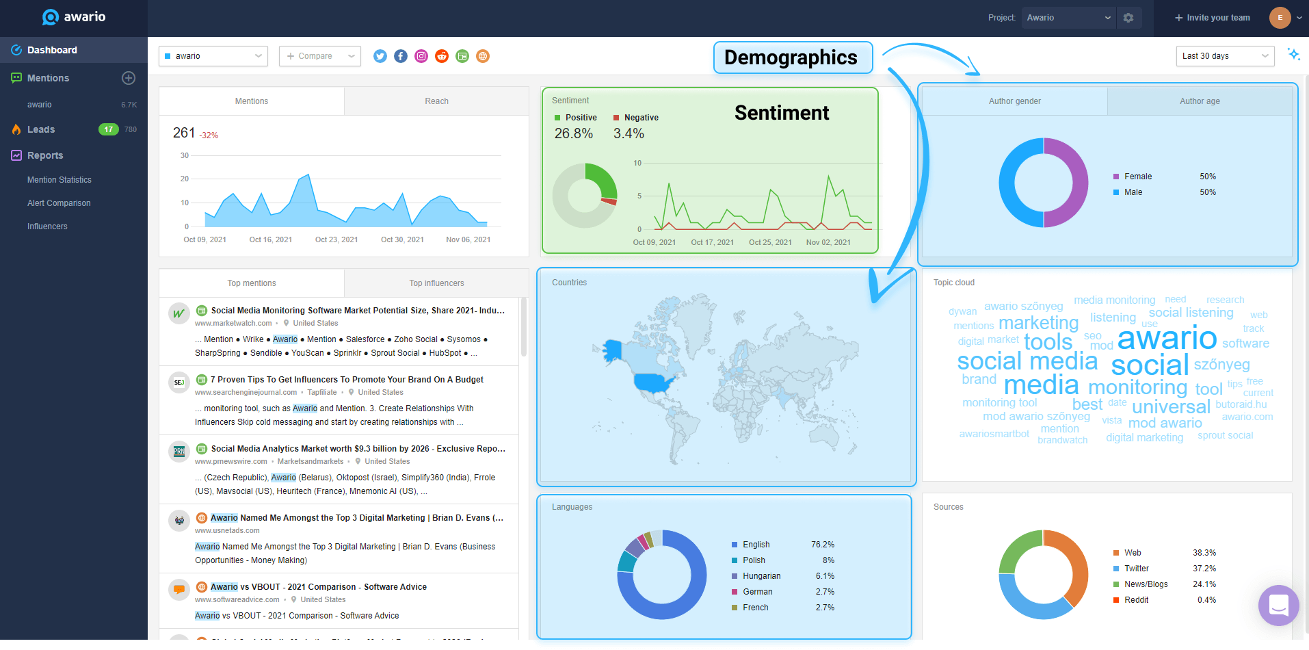
Task: Open the Project Awario dropdown
Action: 1068,18
